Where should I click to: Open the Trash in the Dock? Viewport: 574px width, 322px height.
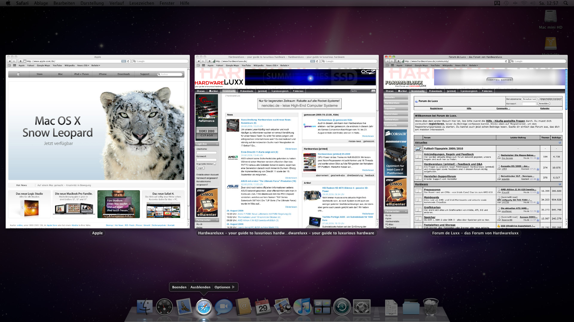[430, 307]
